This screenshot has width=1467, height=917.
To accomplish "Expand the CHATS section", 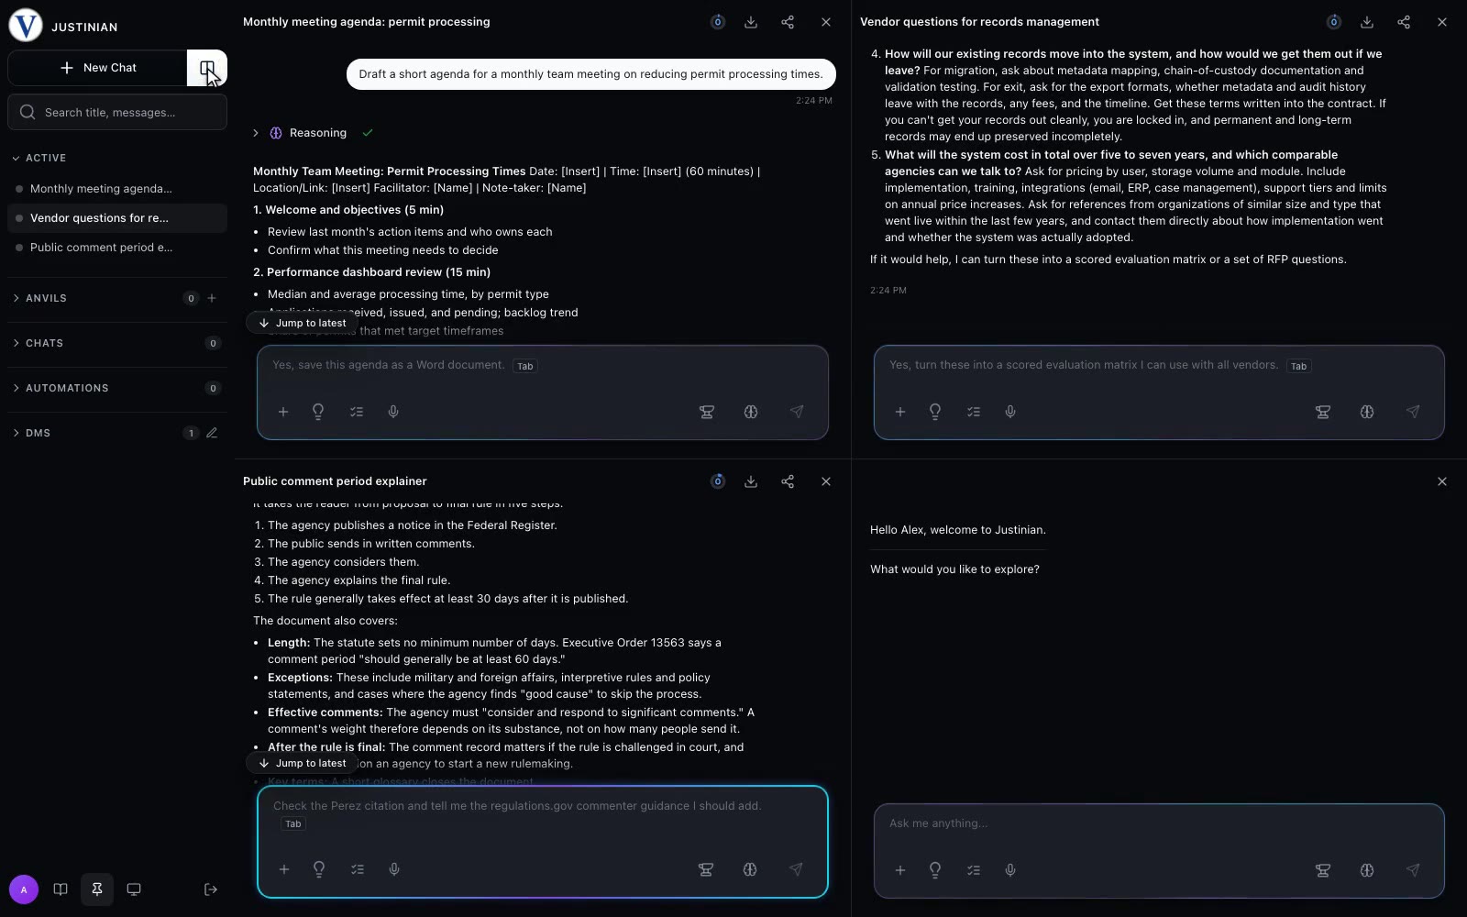I will pos(38,343).
